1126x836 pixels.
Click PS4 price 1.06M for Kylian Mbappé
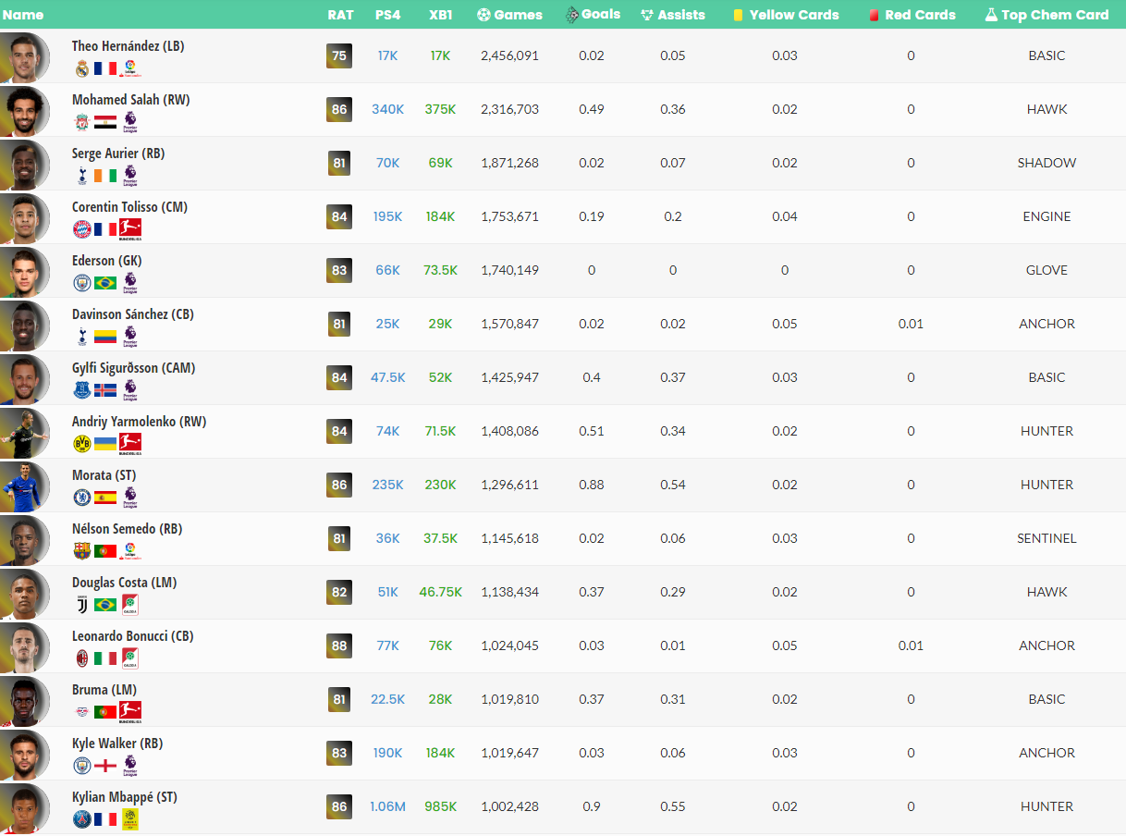[388, 806]
